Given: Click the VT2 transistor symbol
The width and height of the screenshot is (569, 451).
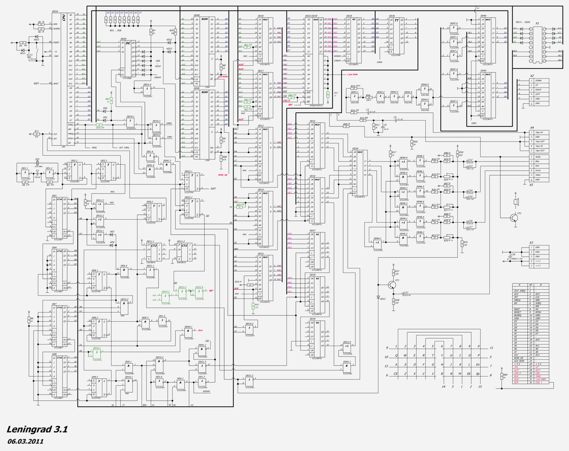Looking at the screenshot, I should pos(514,218).
